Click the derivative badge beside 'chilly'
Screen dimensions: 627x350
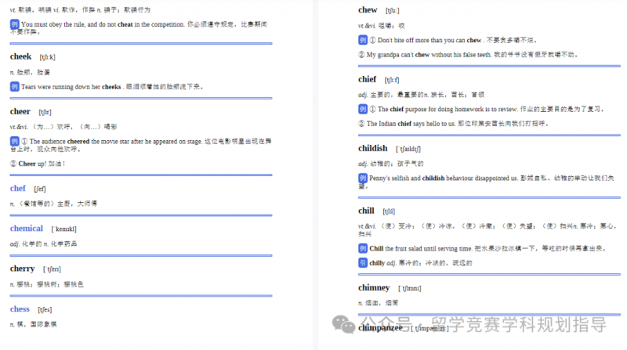click(x=363, y=263)
